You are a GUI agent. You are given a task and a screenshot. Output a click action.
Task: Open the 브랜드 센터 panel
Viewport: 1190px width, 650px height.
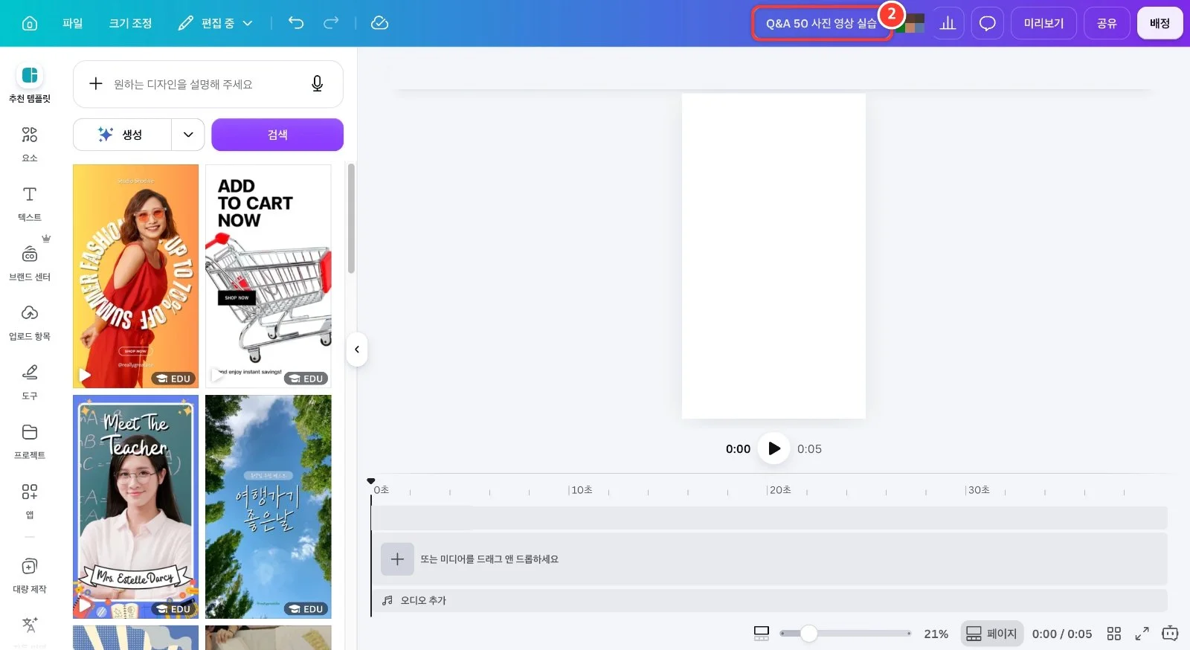click(30, 263)
